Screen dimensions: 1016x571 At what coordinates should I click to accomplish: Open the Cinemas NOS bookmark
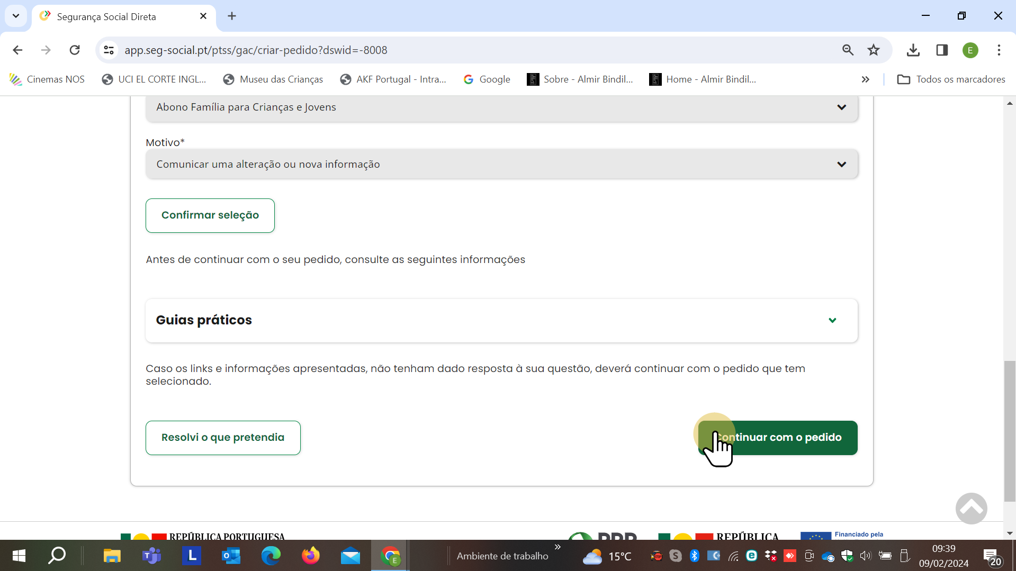48,79
